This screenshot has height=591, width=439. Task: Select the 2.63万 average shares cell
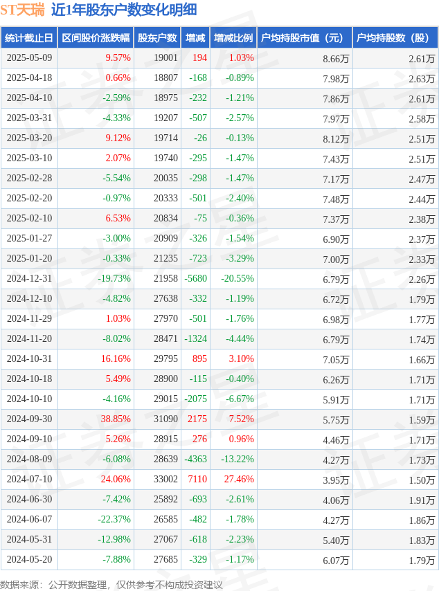pos(422,78)
